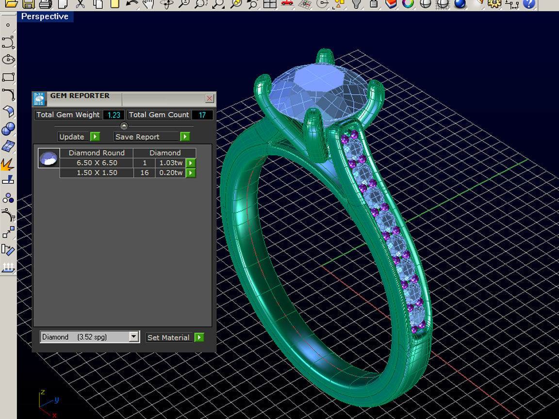Image resolution: width=559 pixels, height=419 pixels.
Task: Click the blue Render sphere icon
Action: [x=460, y=3]
